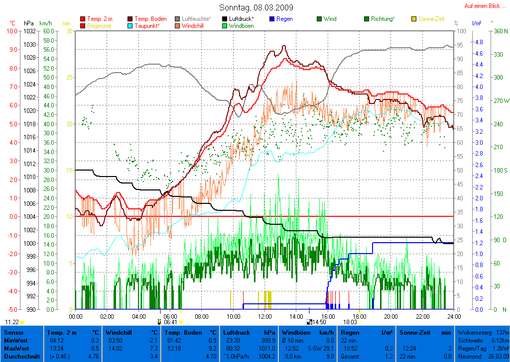The width and height of the screenshot is (510, 362).
Task: Click the cyan Taupunkt legend square
Action: (130, 26)
